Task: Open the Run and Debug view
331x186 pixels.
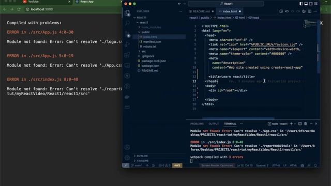Action: coord(127,44)
